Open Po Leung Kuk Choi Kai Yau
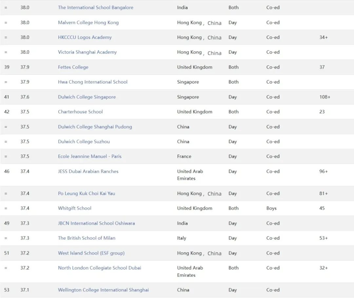Screen dimensions: 354x298 point(86,193)
